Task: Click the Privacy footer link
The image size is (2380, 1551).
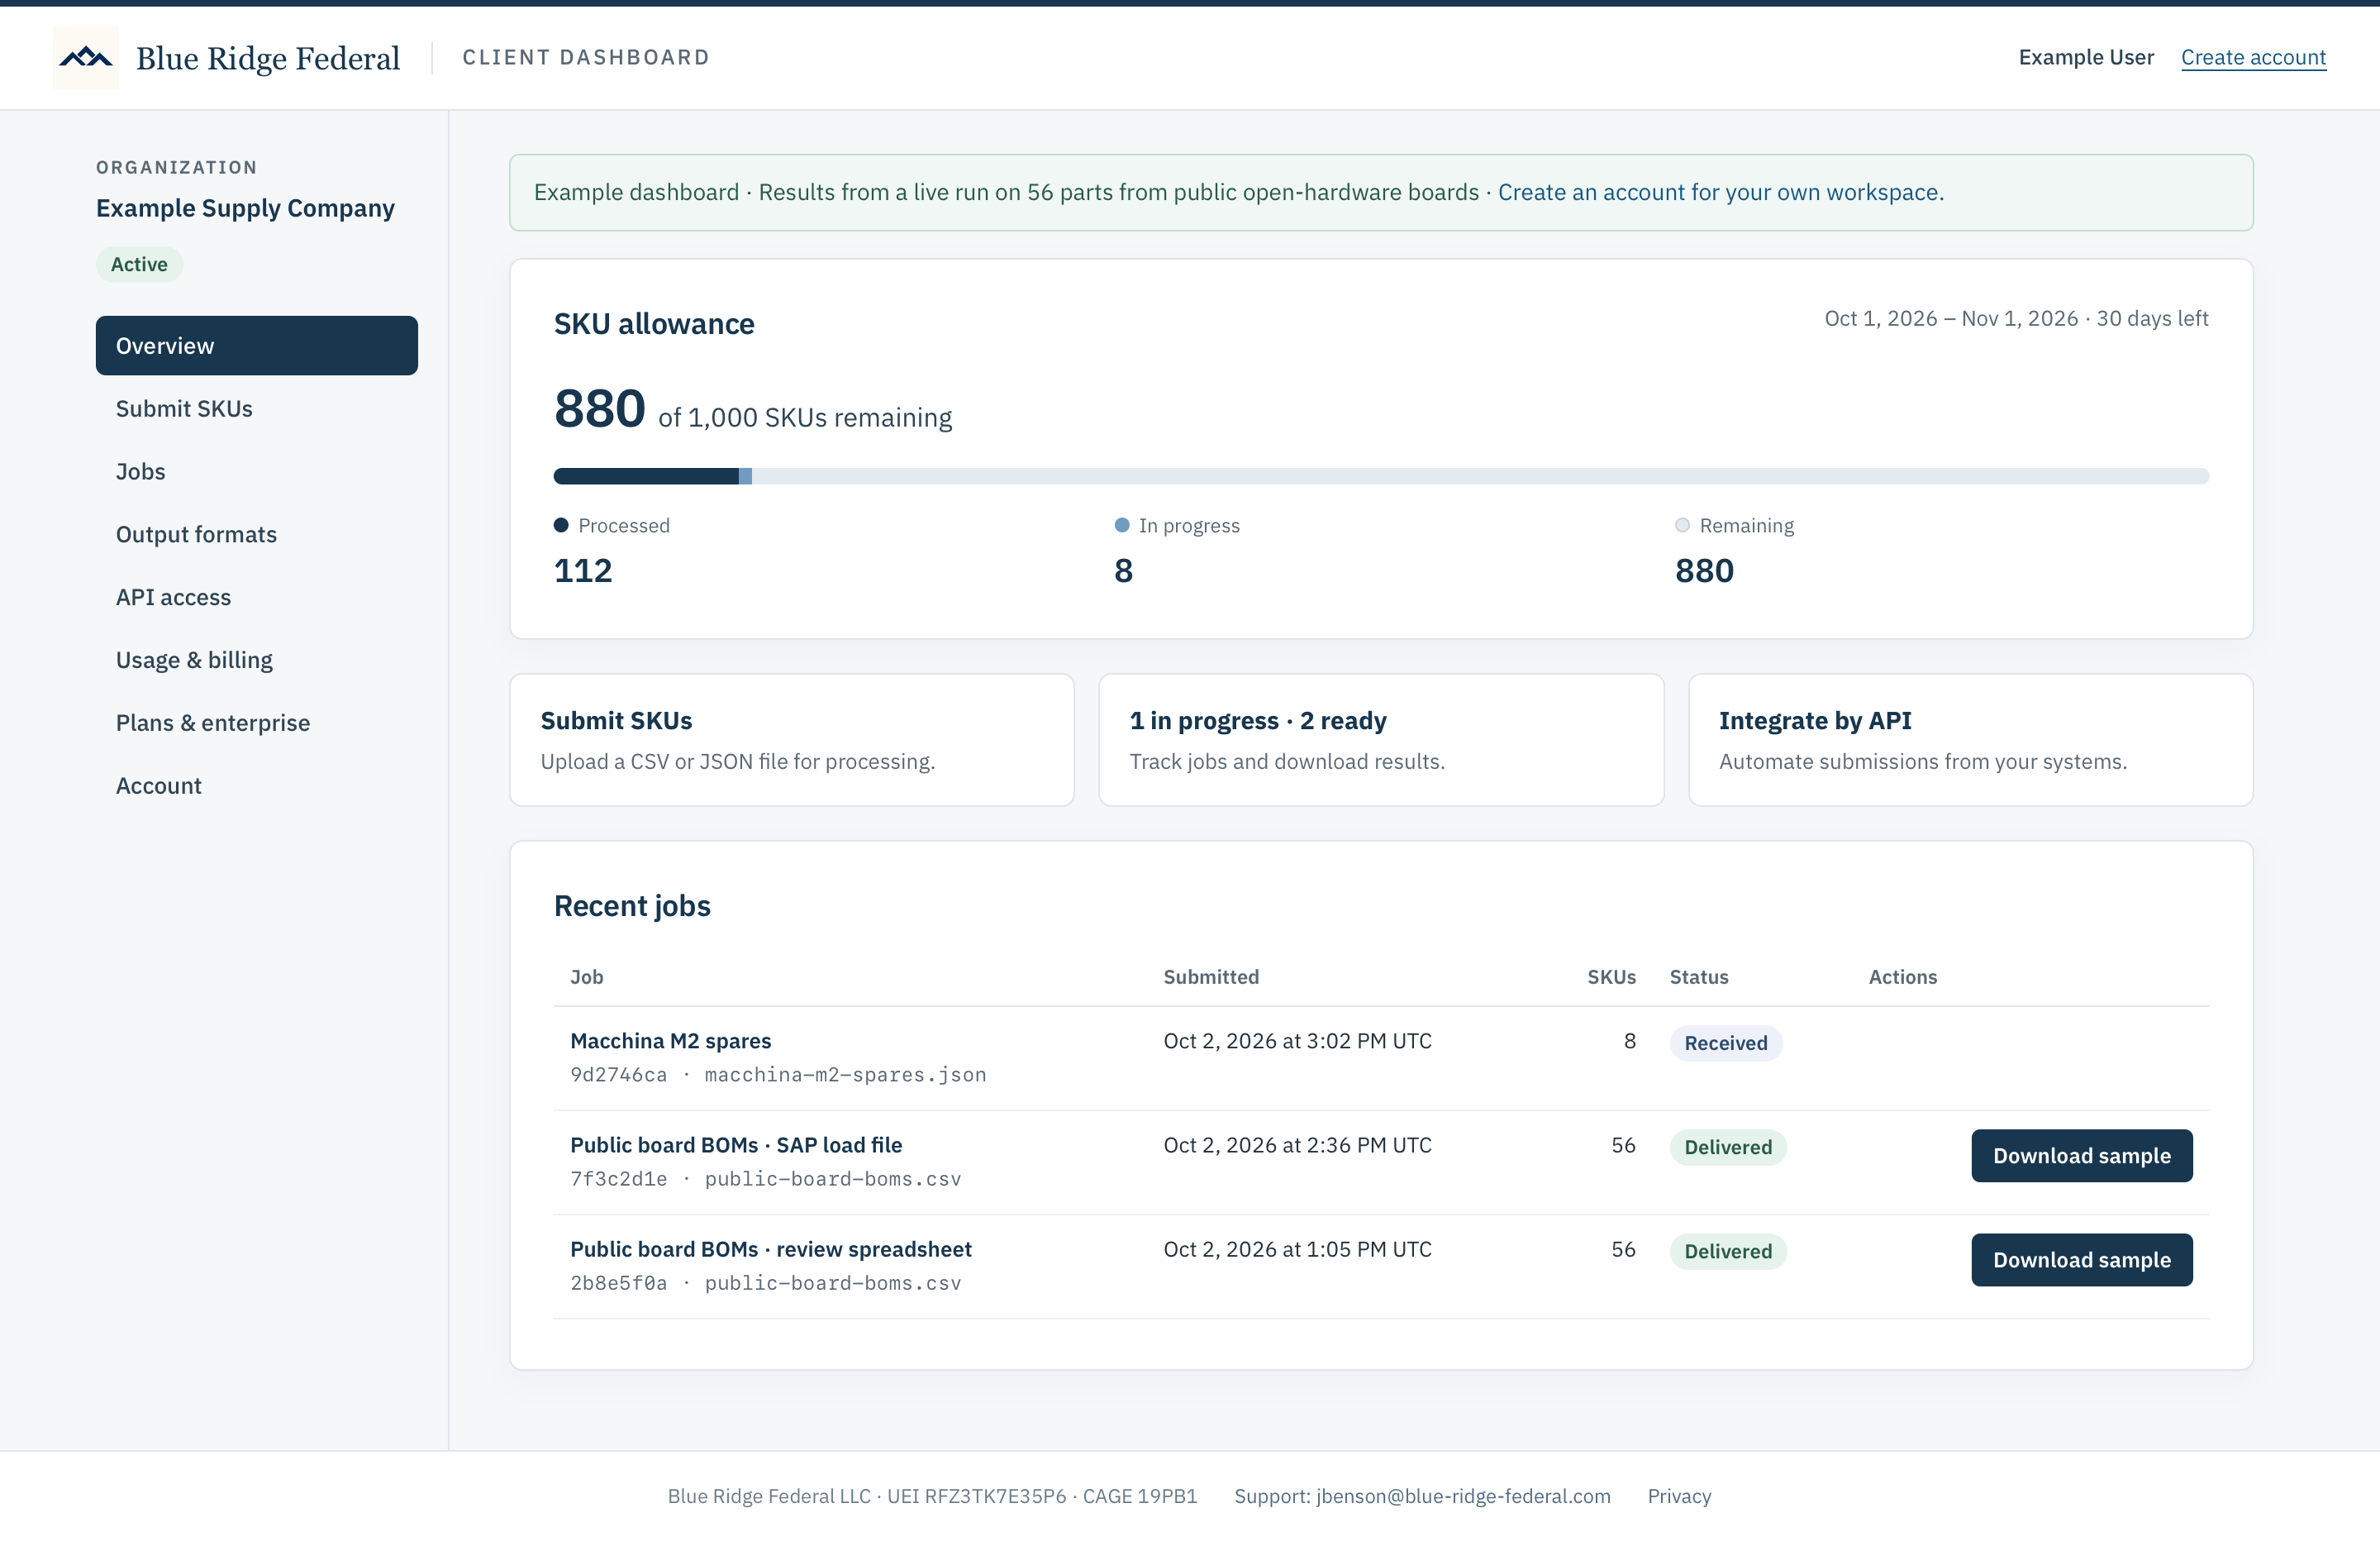Action: tap(1679, 1496)
